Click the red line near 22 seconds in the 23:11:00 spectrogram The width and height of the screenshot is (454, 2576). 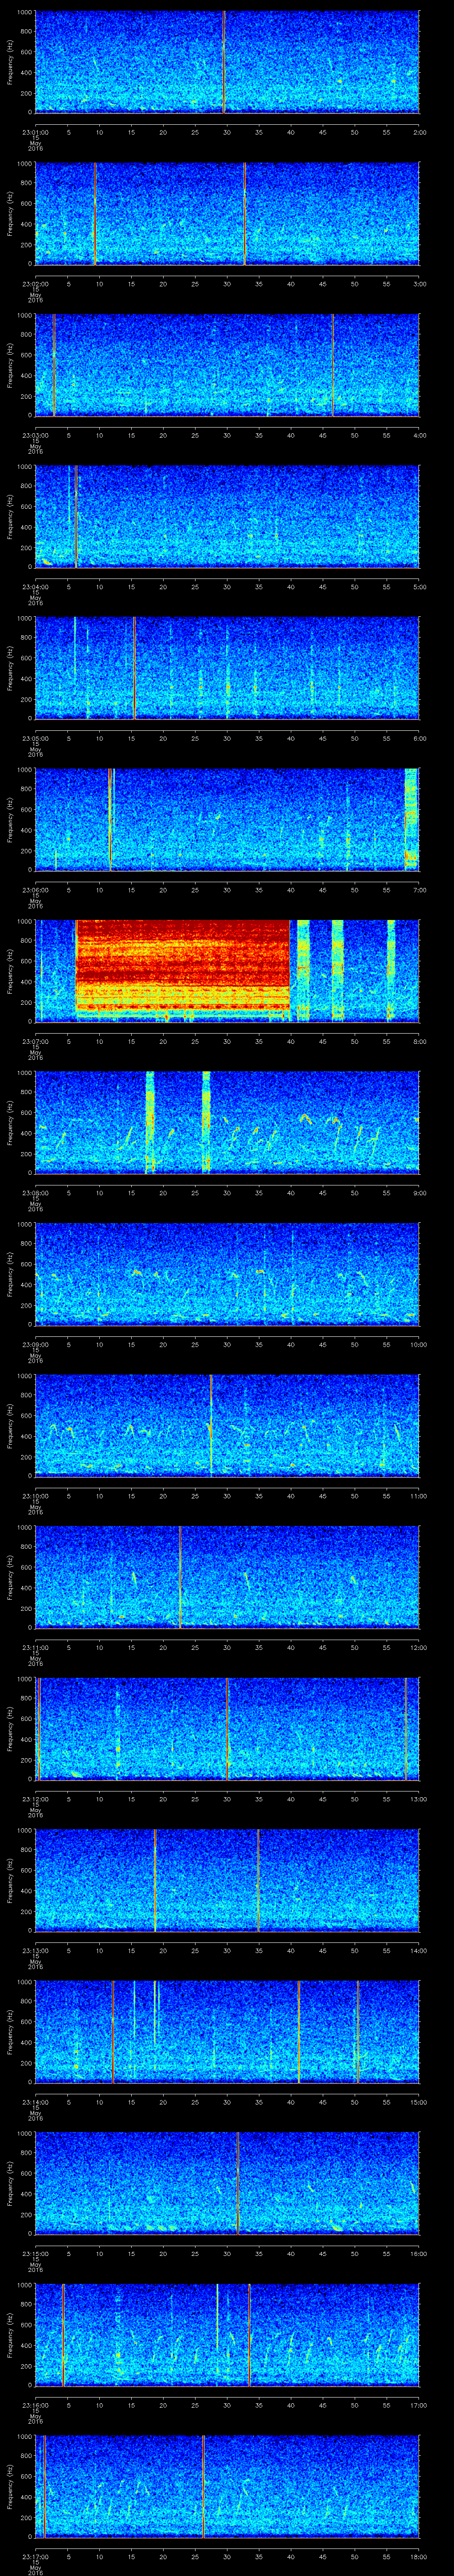pyautogui.click(x=180, y=1577)
